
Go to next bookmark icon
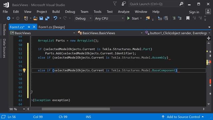pos(200,18)
